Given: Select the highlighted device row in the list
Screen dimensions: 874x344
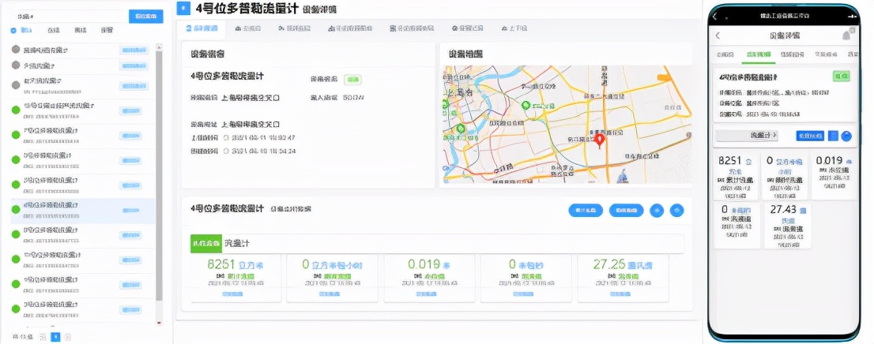Looking at the screenshot, I should [x=84, y=211].
